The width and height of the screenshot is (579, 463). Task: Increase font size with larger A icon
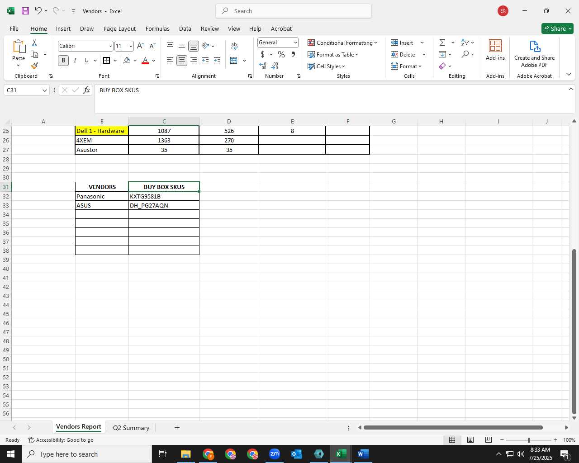pos(140,46)
